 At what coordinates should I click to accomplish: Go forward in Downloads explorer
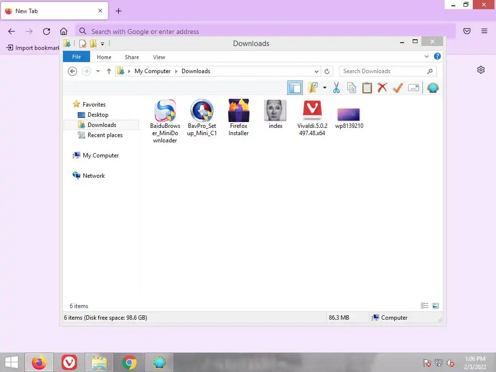(86, 71)
